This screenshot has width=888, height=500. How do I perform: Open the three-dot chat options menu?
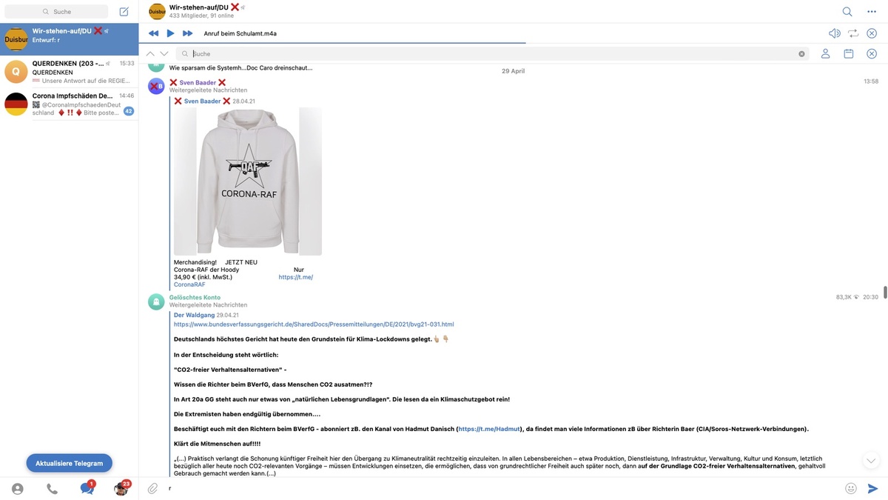point(872,12)
